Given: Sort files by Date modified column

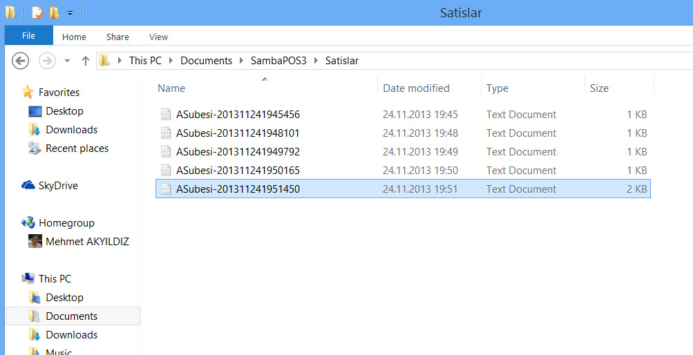Looking at the screenshot, I should [x=416, y=88].
